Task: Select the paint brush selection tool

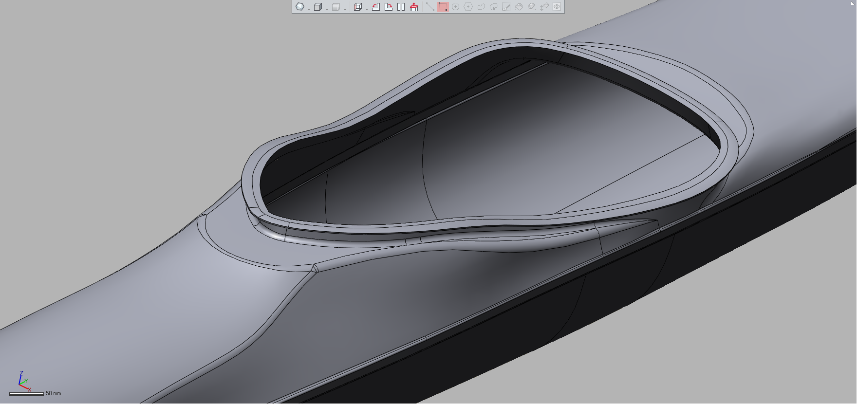Action: [x=506, y=7]
